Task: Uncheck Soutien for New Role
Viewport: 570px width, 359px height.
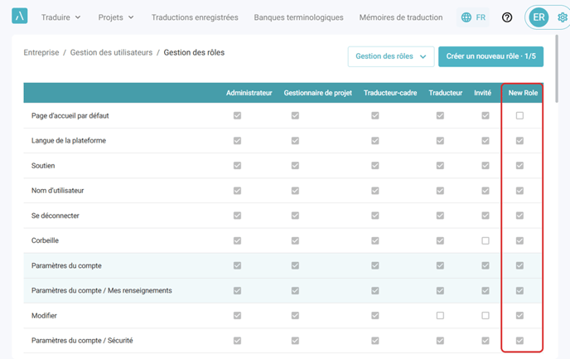Action: [519, 166]
